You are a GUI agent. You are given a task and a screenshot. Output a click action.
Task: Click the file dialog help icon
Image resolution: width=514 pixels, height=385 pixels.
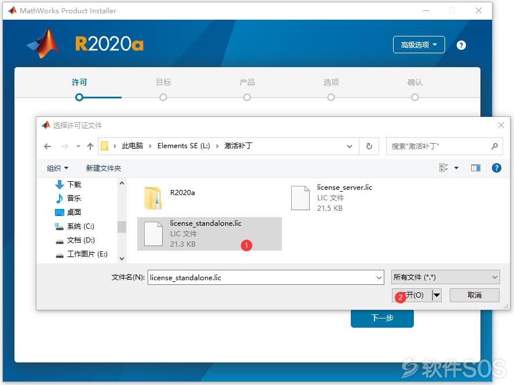496,168
